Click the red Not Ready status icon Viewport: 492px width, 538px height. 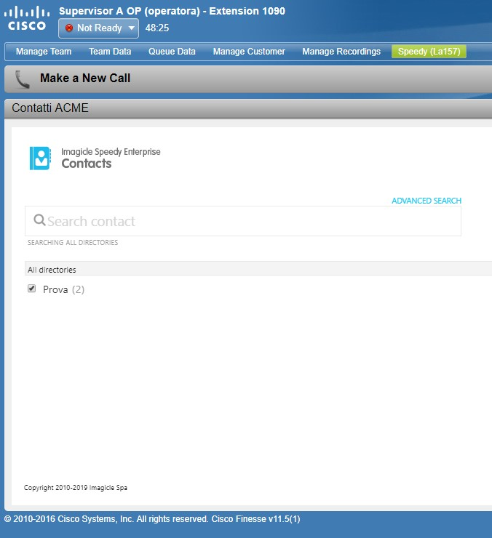pos(69,28)
